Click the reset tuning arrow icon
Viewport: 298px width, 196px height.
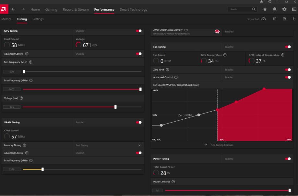tap(294, 19)
